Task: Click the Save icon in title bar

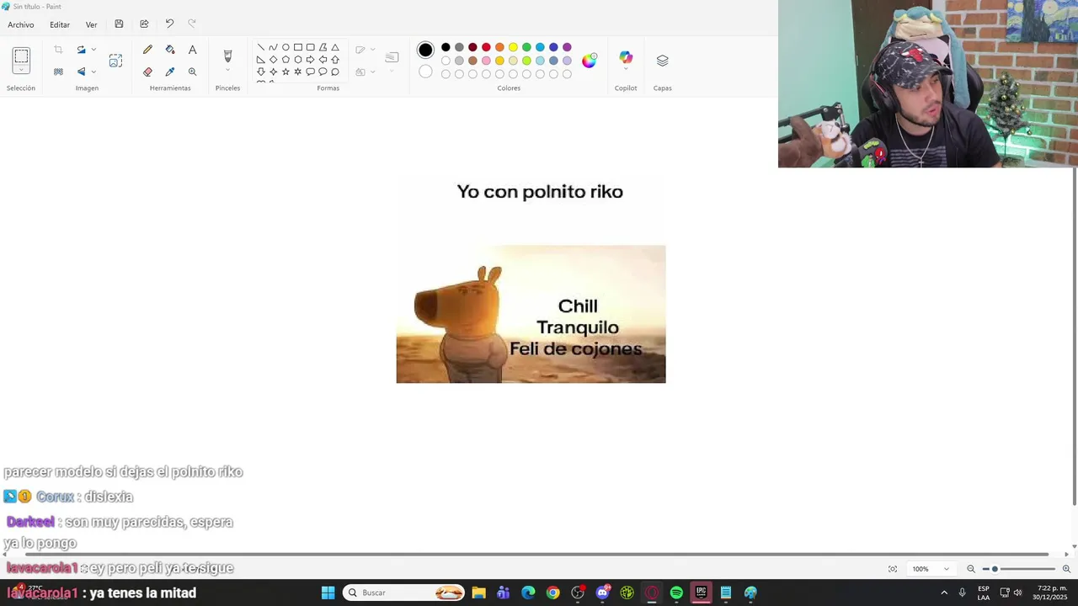Action: pos(119,24)
